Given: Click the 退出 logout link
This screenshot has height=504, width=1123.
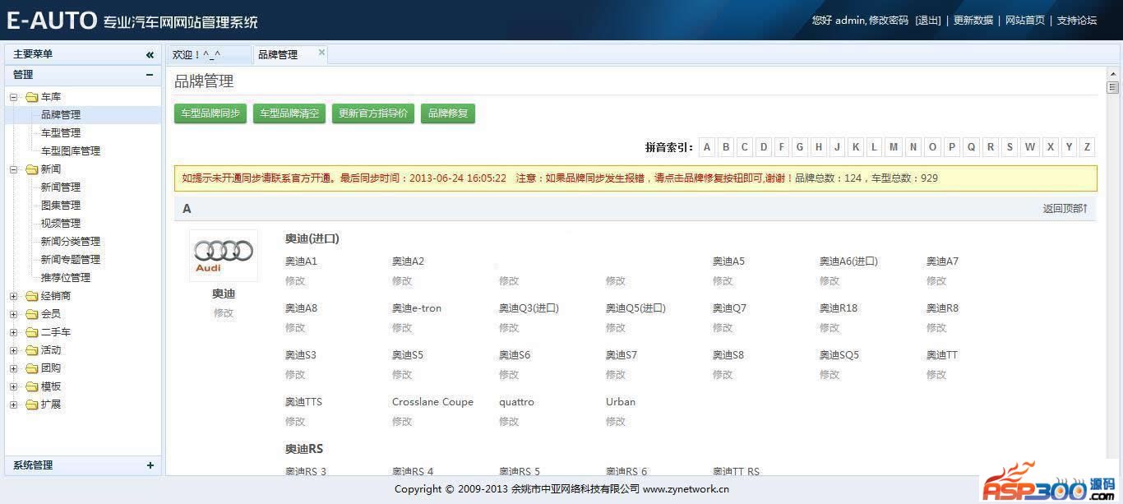Looking at the screenshot, I should [927, 21].
